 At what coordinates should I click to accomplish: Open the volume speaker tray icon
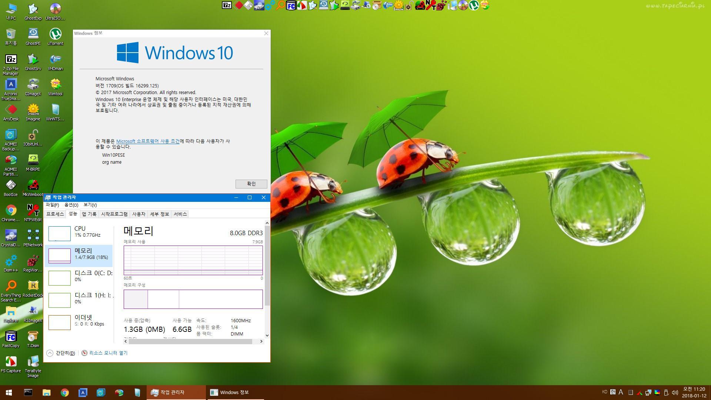(675, 392)
